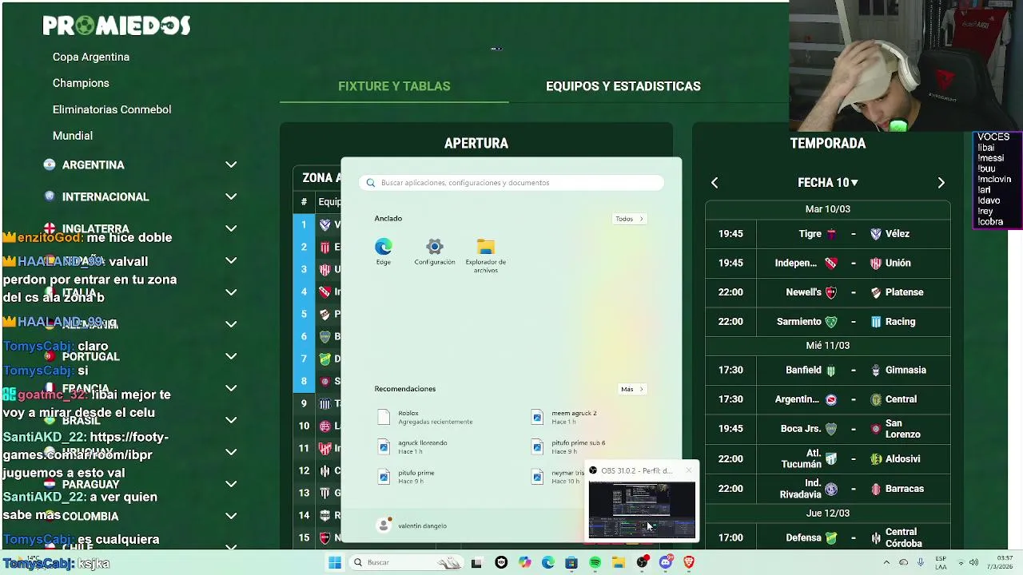Viewport: 1023px width, 575px height.
Task: Open the FECHA 10 dropdown
Action: [827, 183]
